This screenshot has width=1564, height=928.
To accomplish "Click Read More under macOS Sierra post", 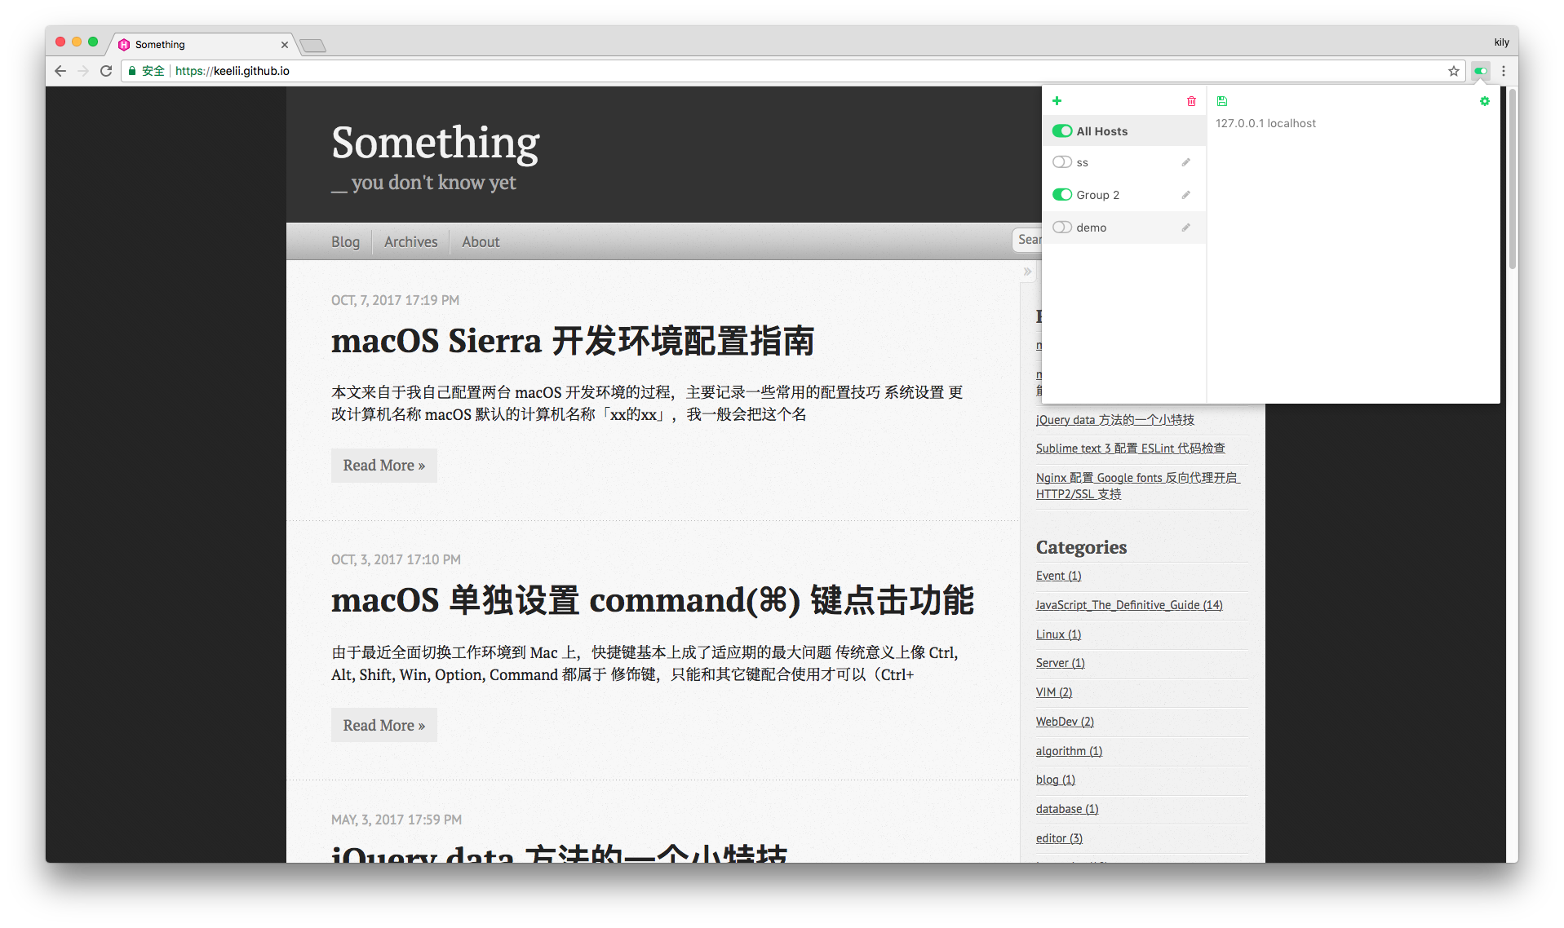I will click(384, 466).
